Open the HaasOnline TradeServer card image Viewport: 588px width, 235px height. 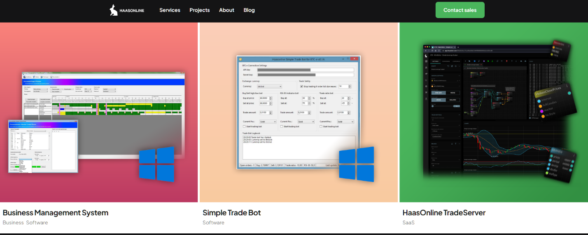[x=494, y=112]
